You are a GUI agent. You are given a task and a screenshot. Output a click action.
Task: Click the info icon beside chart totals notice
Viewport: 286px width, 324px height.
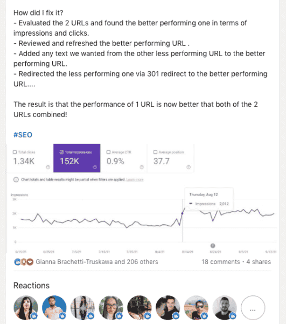coord(16,180)
